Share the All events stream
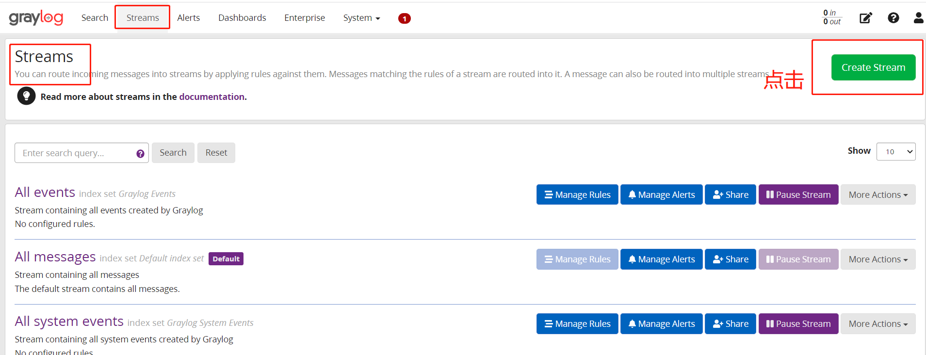 pos(731,194)
